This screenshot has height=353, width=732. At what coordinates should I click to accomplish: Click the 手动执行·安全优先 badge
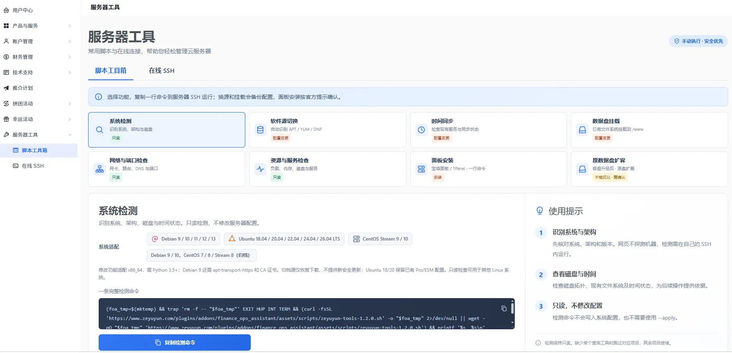coord(698,41)
